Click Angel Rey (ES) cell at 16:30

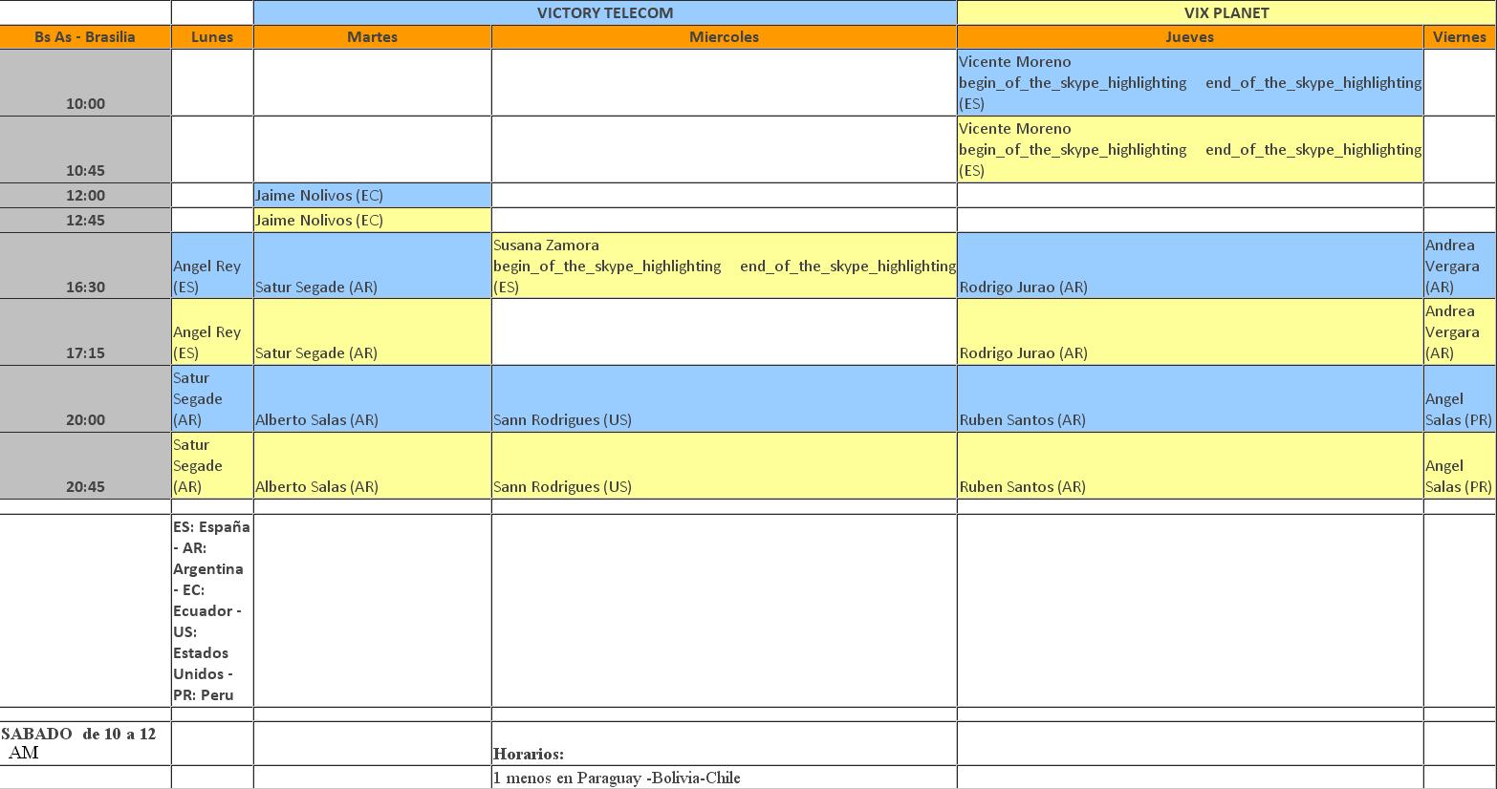(212, 266)
